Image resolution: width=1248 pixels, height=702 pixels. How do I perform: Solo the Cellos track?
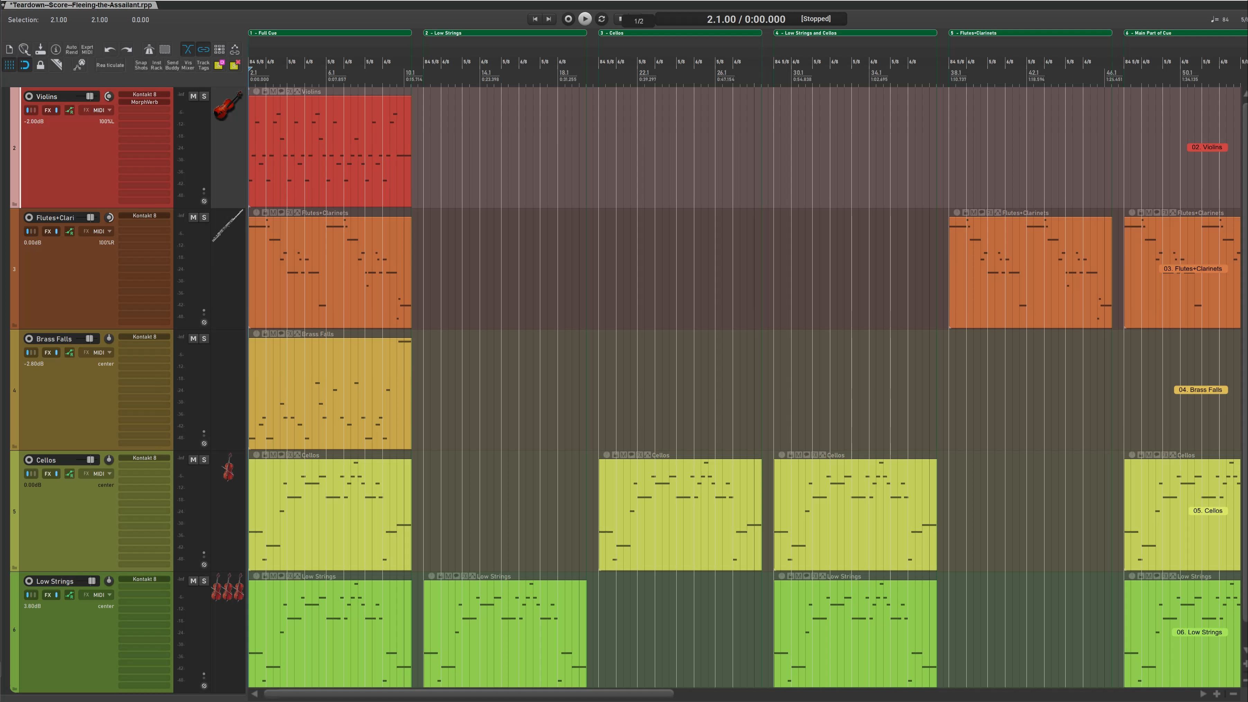tap(204, 460)
